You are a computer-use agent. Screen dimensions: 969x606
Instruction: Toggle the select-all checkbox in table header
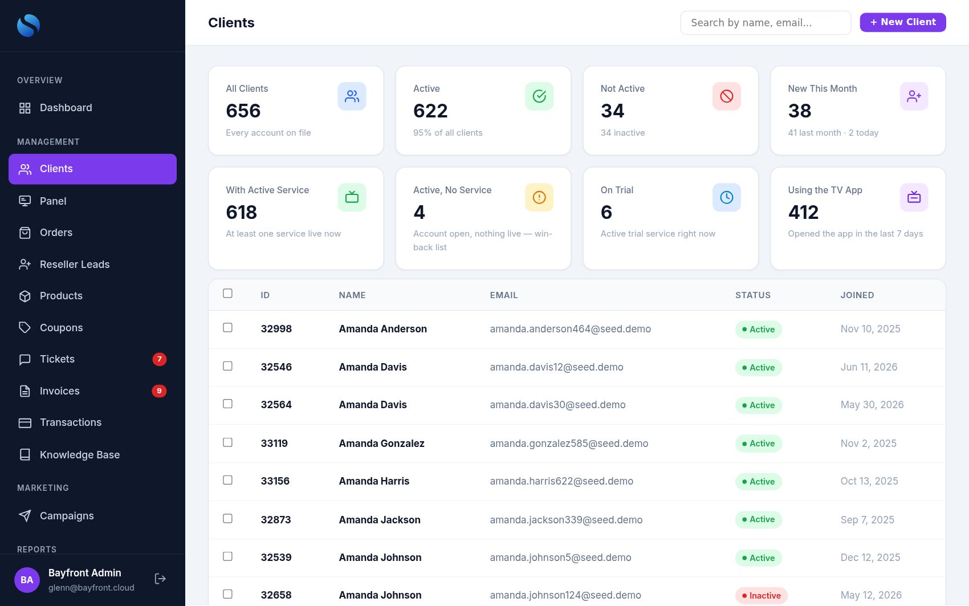coord(227,293)
